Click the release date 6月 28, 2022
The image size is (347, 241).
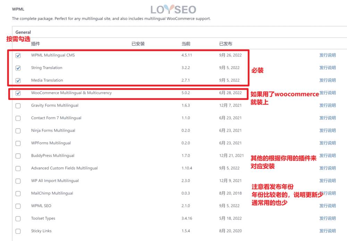coord(230,93)
